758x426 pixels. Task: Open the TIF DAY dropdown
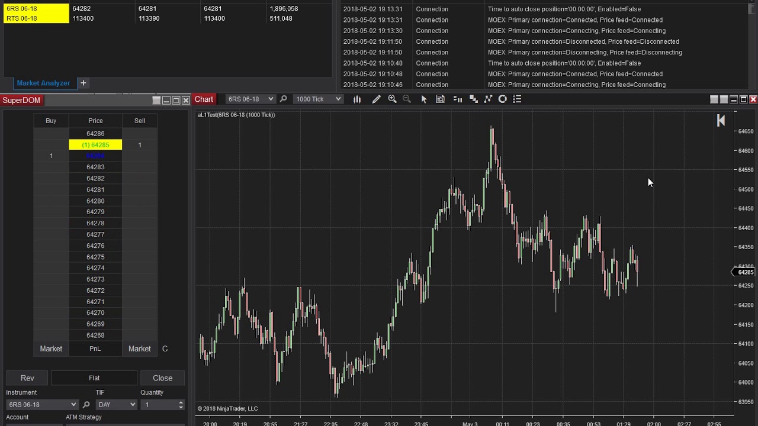116,405
